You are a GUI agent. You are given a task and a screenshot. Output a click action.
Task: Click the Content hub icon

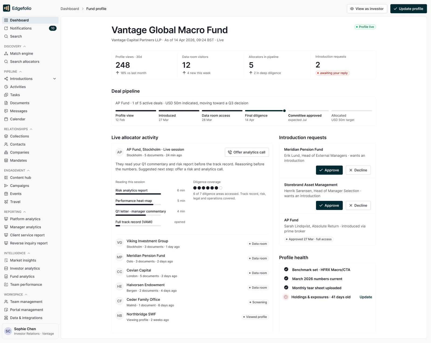tap(6, 178)
